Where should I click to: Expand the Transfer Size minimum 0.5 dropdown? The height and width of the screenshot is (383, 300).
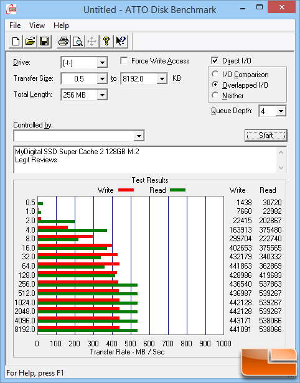point(102,79)
